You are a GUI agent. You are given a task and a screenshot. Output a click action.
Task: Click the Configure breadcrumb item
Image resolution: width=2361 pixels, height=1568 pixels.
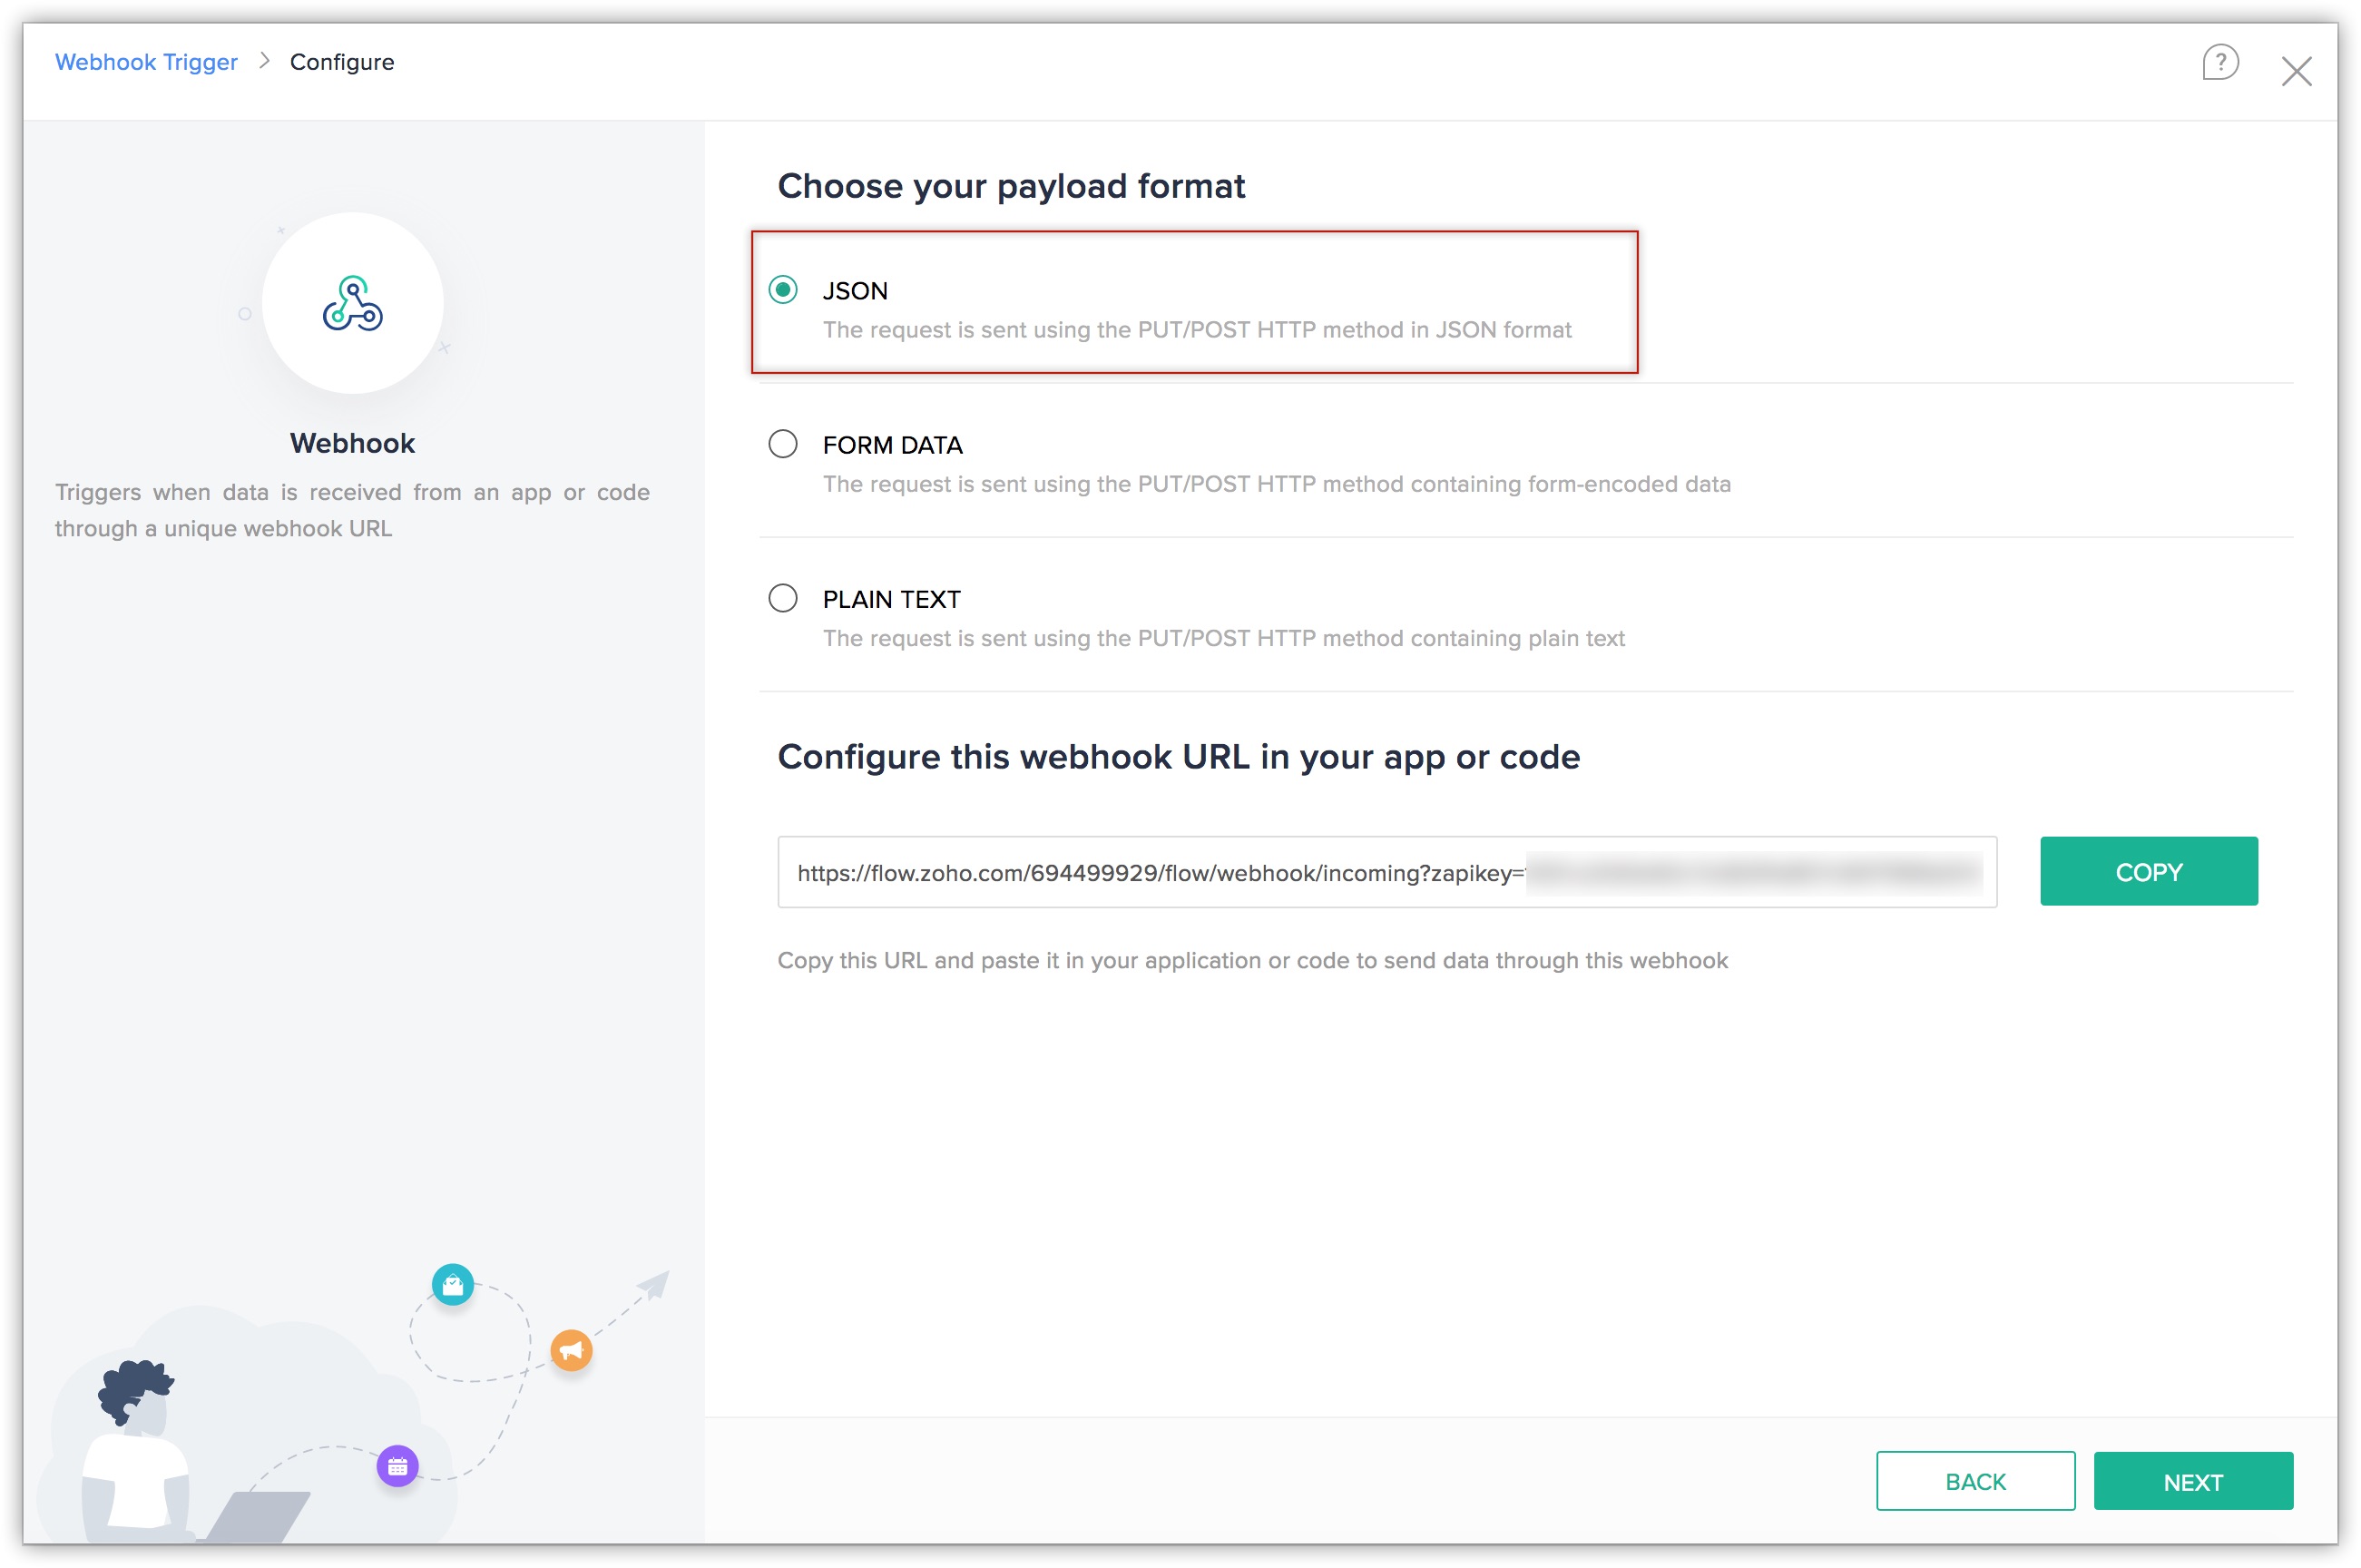[x=341, y=62]
